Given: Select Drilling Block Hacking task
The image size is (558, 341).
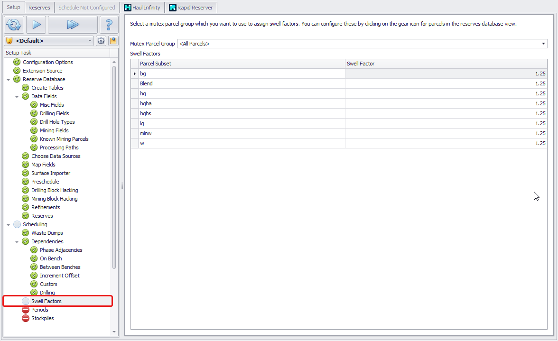Looking at the screenshot, I should click(55, 190).
